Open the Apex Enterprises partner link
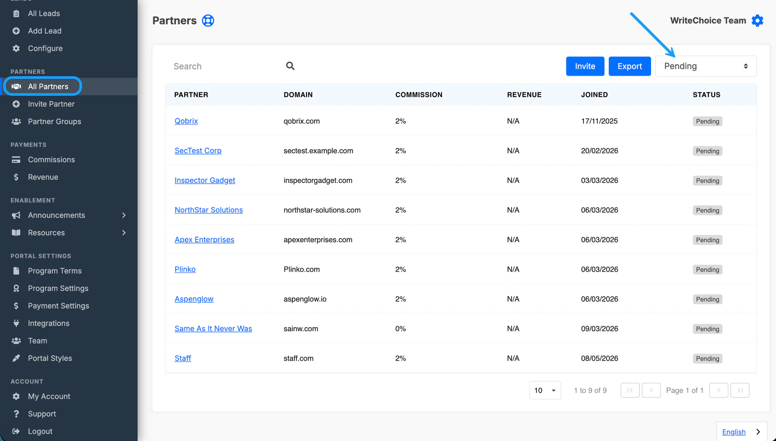This screenshot has width=776, height=441. click(x=204, y=240)
